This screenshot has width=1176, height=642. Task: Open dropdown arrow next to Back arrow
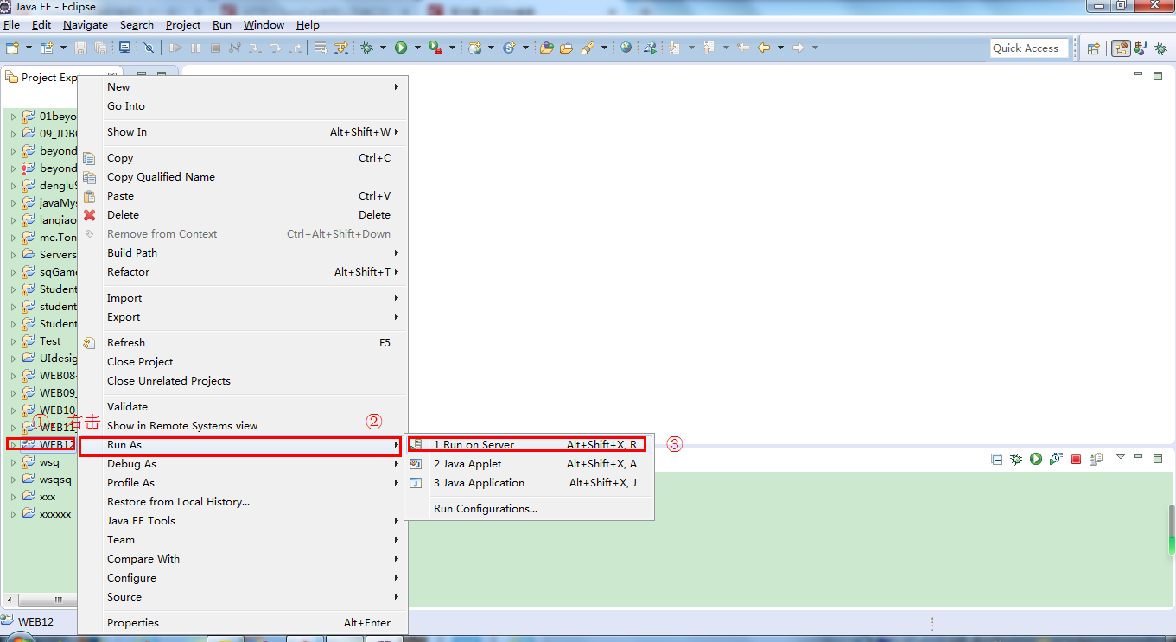[780, 48]
